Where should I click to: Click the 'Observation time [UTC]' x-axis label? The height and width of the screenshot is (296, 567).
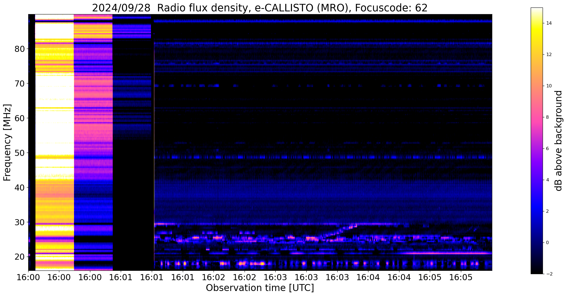pyautogui.click(x=260, y=288)
